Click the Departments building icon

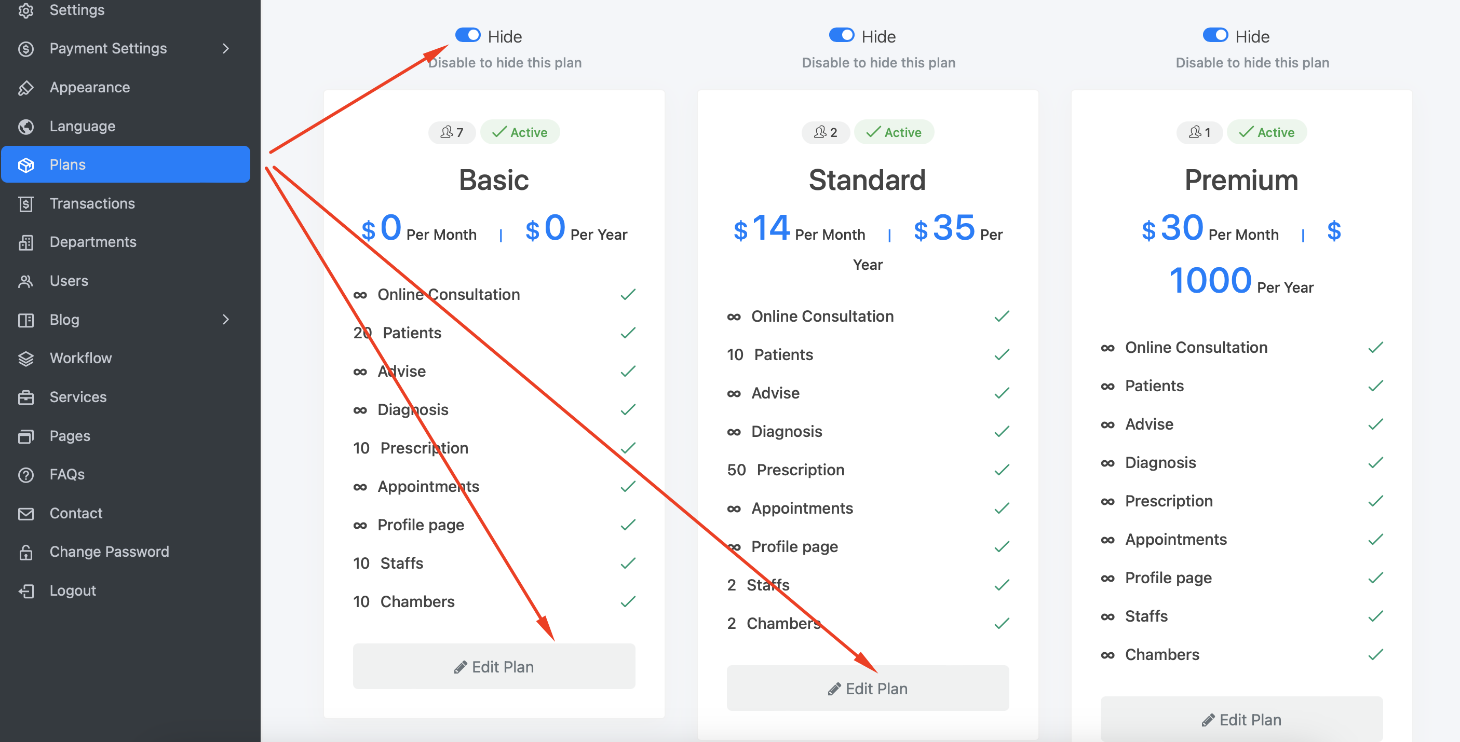[26, 242]
